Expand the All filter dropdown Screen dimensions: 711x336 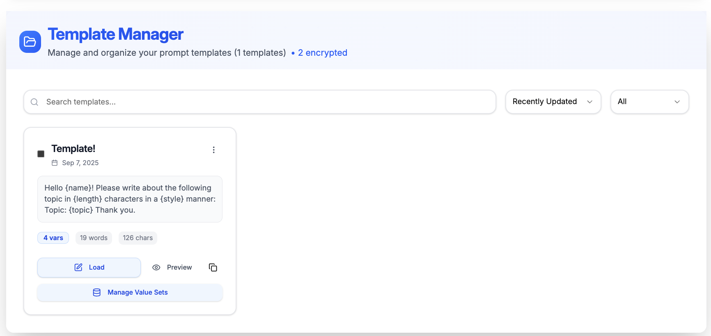[x=649, y=102]
